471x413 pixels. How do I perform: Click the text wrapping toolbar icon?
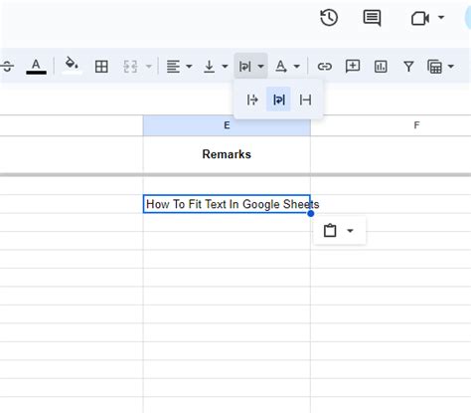(245, 67)
